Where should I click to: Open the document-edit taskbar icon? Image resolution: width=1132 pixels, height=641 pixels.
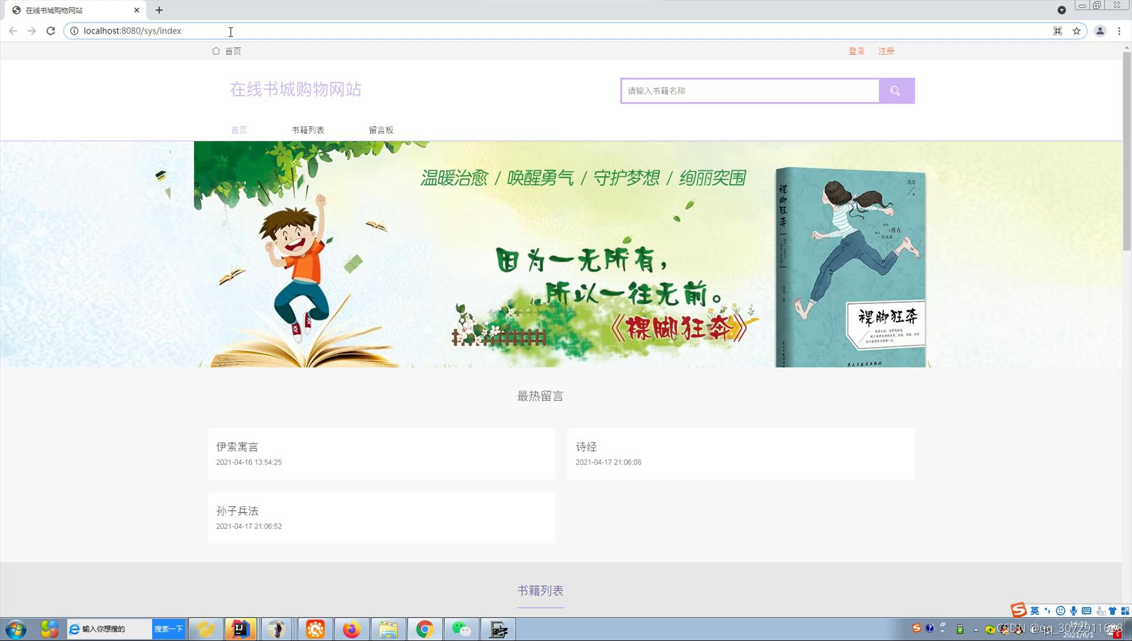(x=498, y=629)
